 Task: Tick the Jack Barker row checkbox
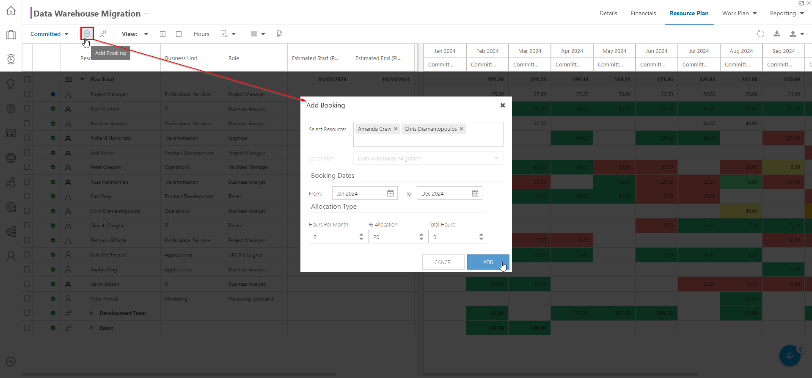tap(27, 152)
